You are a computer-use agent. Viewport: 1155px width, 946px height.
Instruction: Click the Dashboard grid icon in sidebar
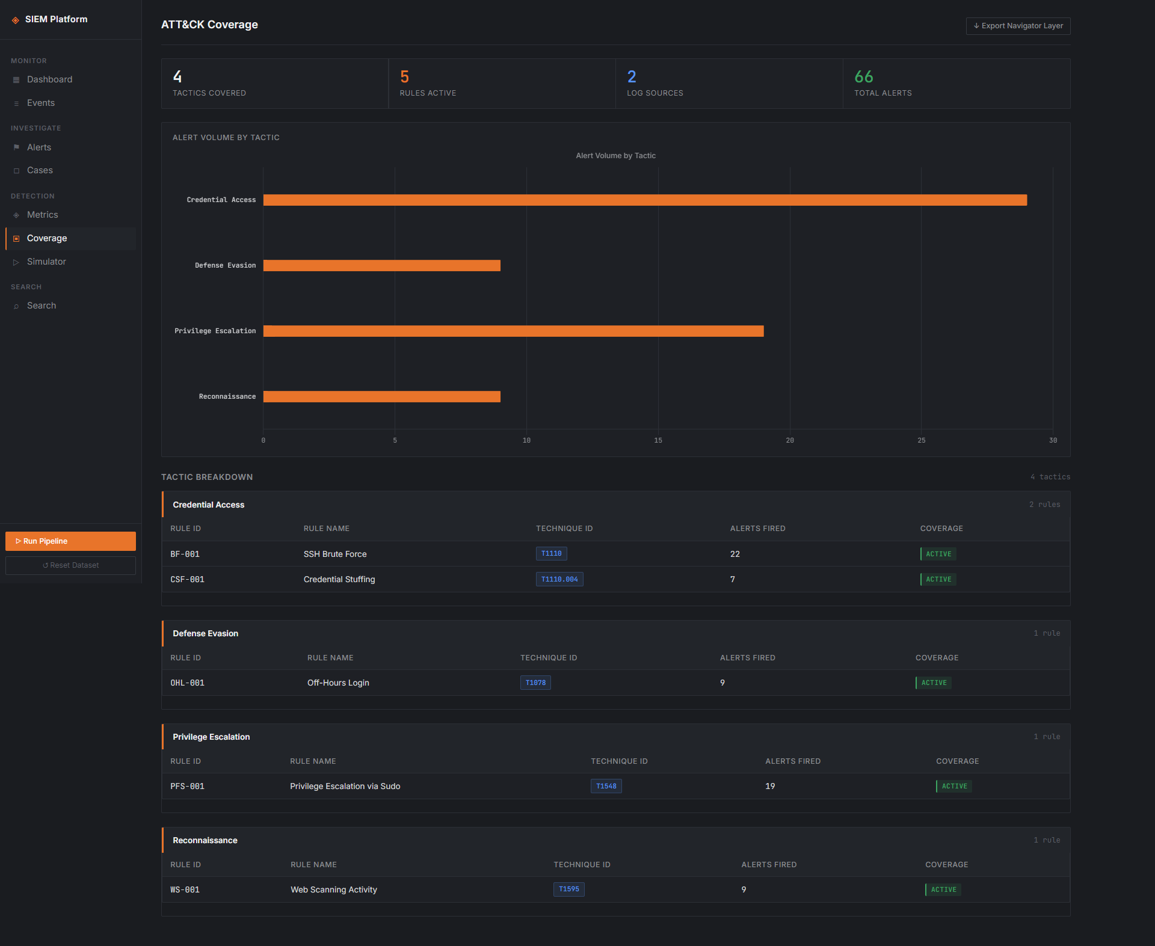point(16,80)
